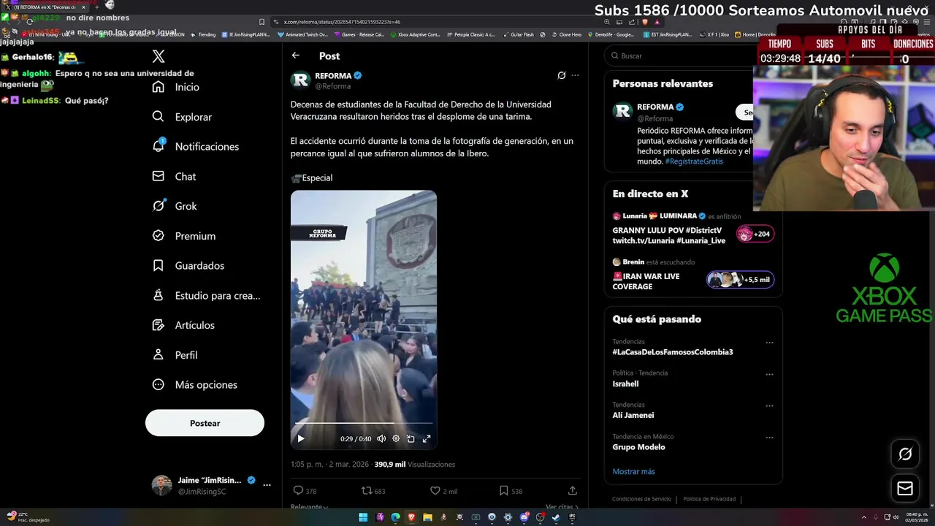Open Perfil in the sidebar
The image size is (935, 526).
point(175,355)
